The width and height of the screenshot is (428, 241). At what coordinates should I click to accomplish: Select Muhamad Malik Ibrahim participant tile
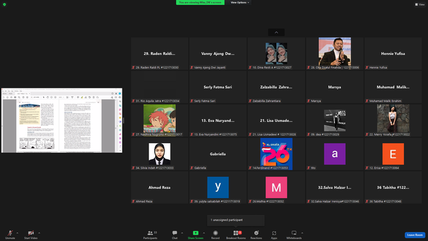[x=393, y=87]
